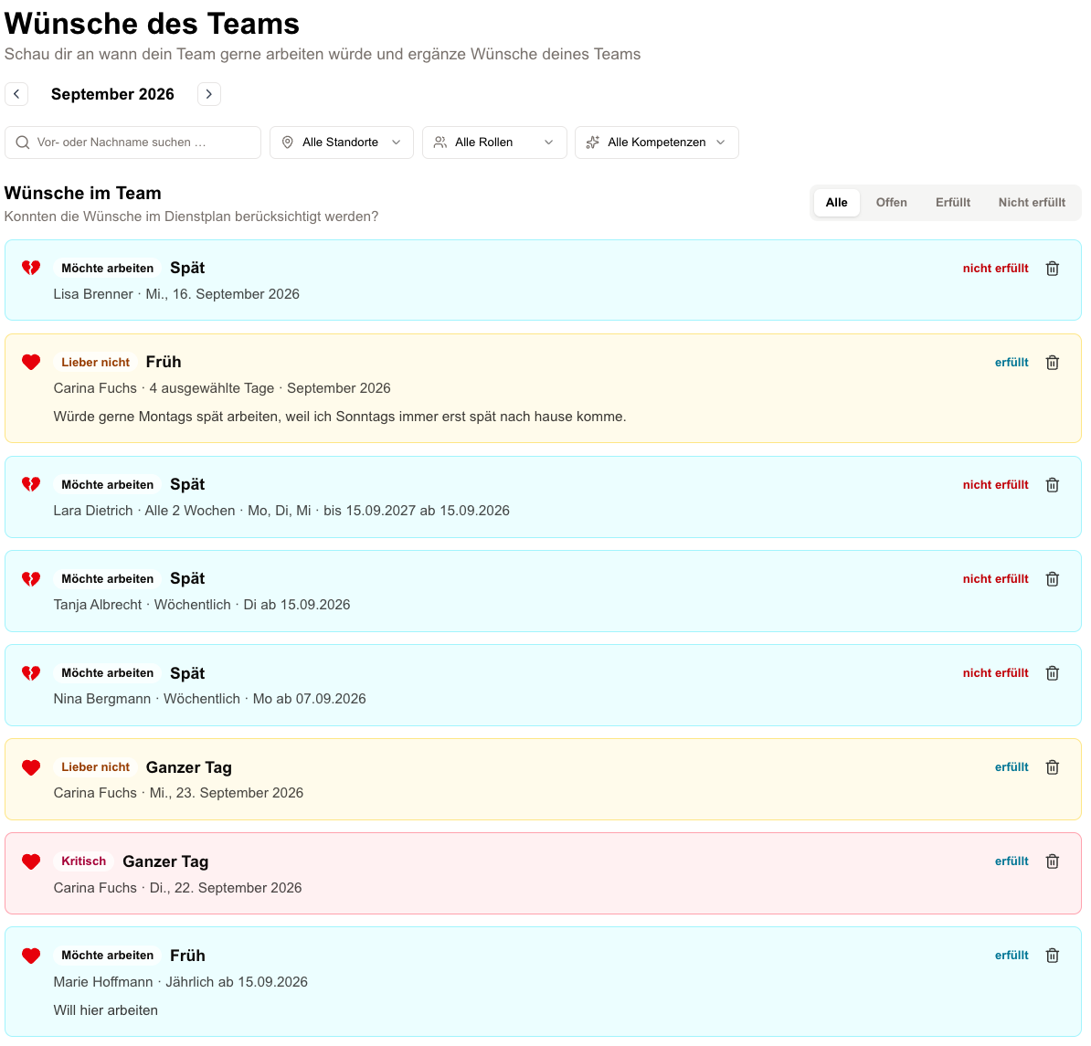1091x1046 pixels.
Task: Click heart icon on the 23. September wish
Action: click(x=31, y=767)
